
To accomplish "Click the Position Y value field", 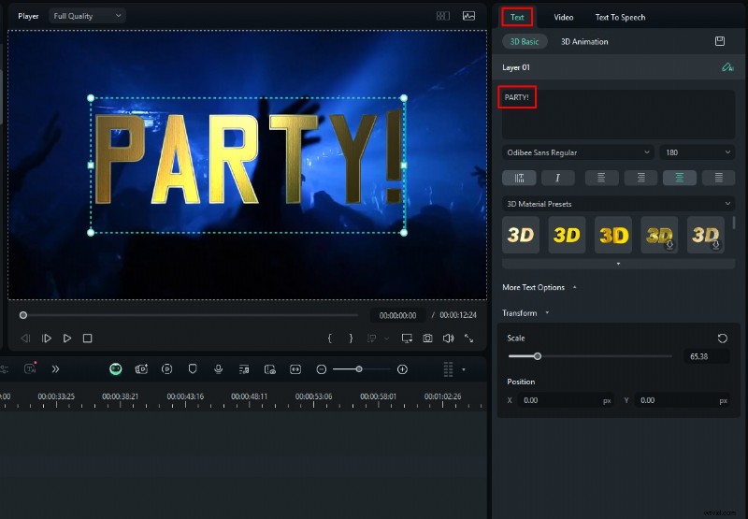I will (683, 400).
